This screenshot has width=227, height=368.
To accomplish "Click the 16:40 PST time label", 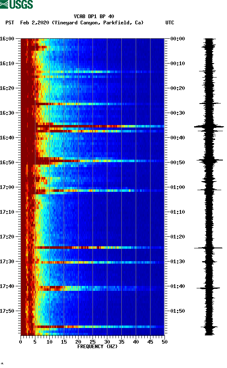I will [7, 138].
